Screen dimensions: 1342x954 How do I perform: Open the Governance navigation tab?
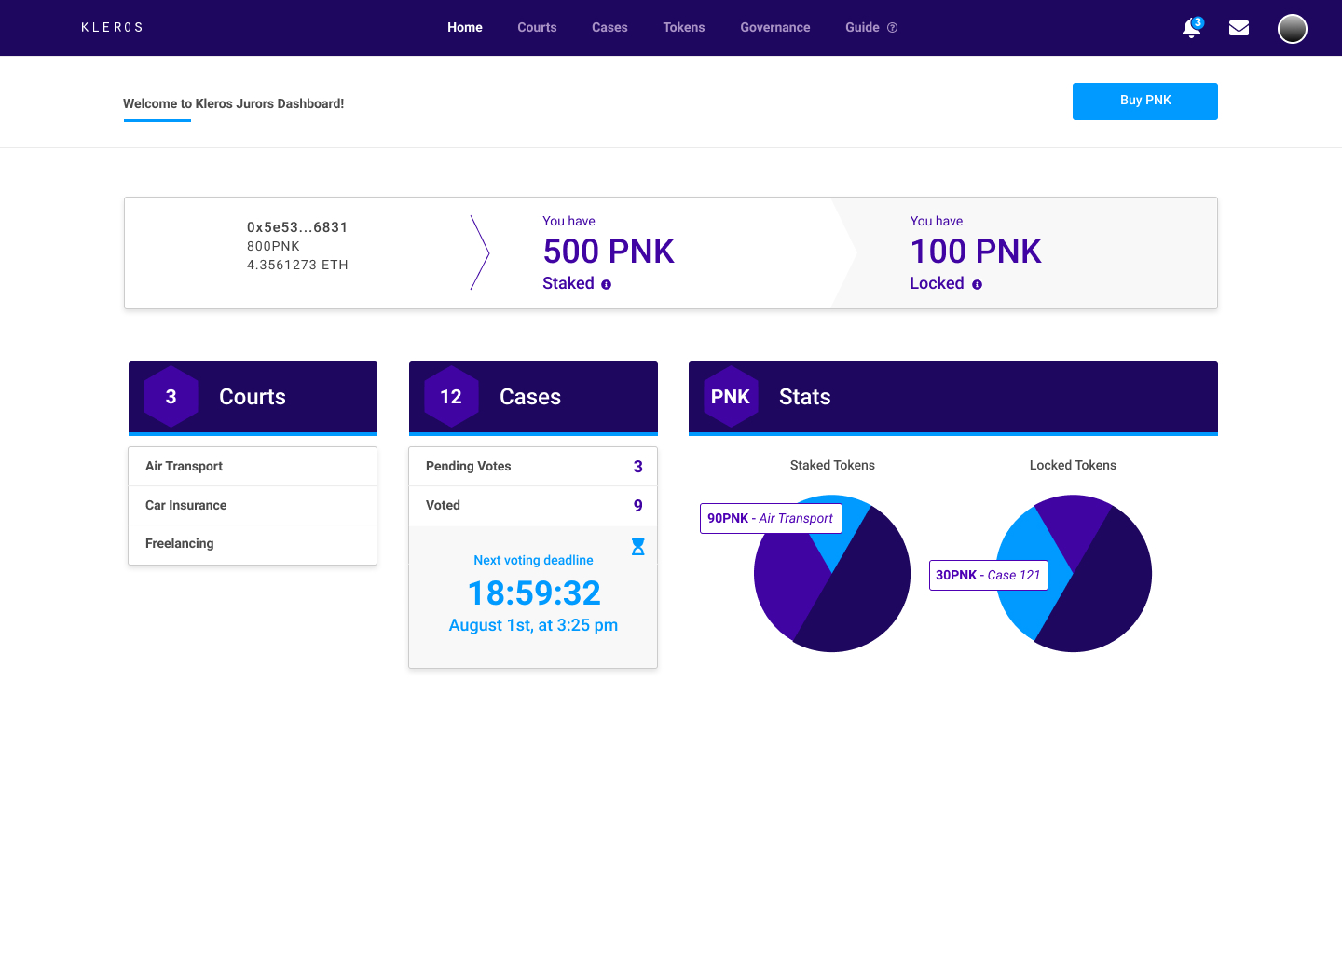775,28
